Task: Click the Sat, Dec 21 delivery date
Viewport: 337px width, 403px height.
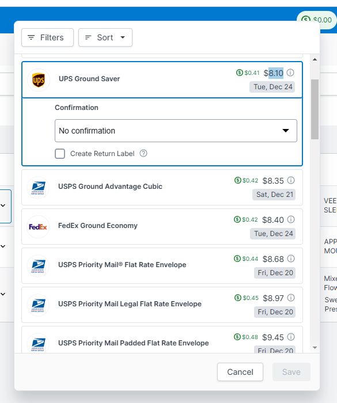Action: tap(274, 195)
